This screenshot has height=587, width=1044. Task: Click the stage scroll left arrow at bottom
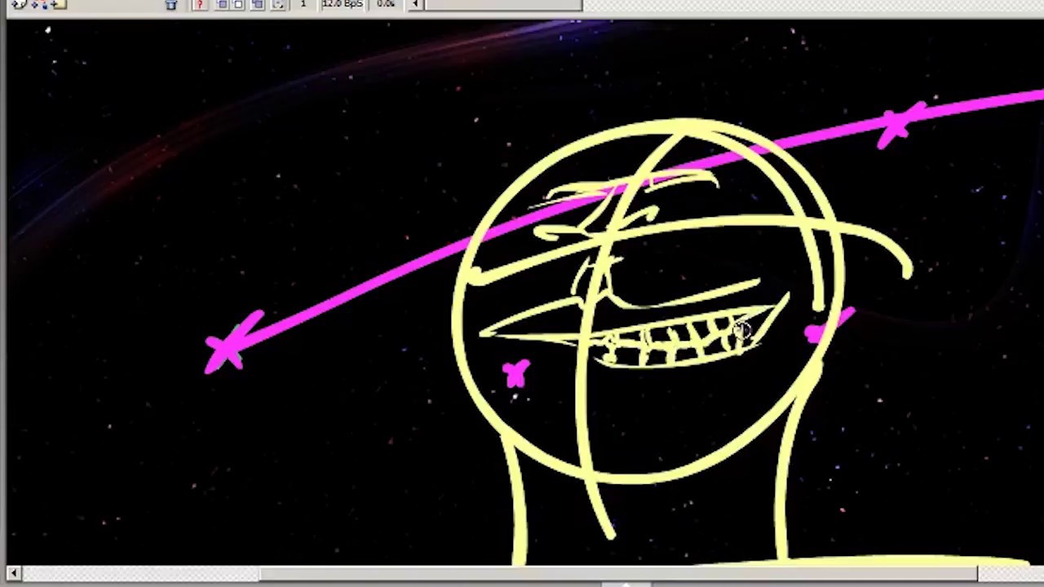tap(14, 574)
